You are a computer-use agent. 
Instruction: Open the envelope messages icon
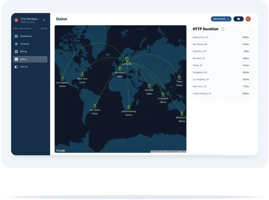[238, 19]
